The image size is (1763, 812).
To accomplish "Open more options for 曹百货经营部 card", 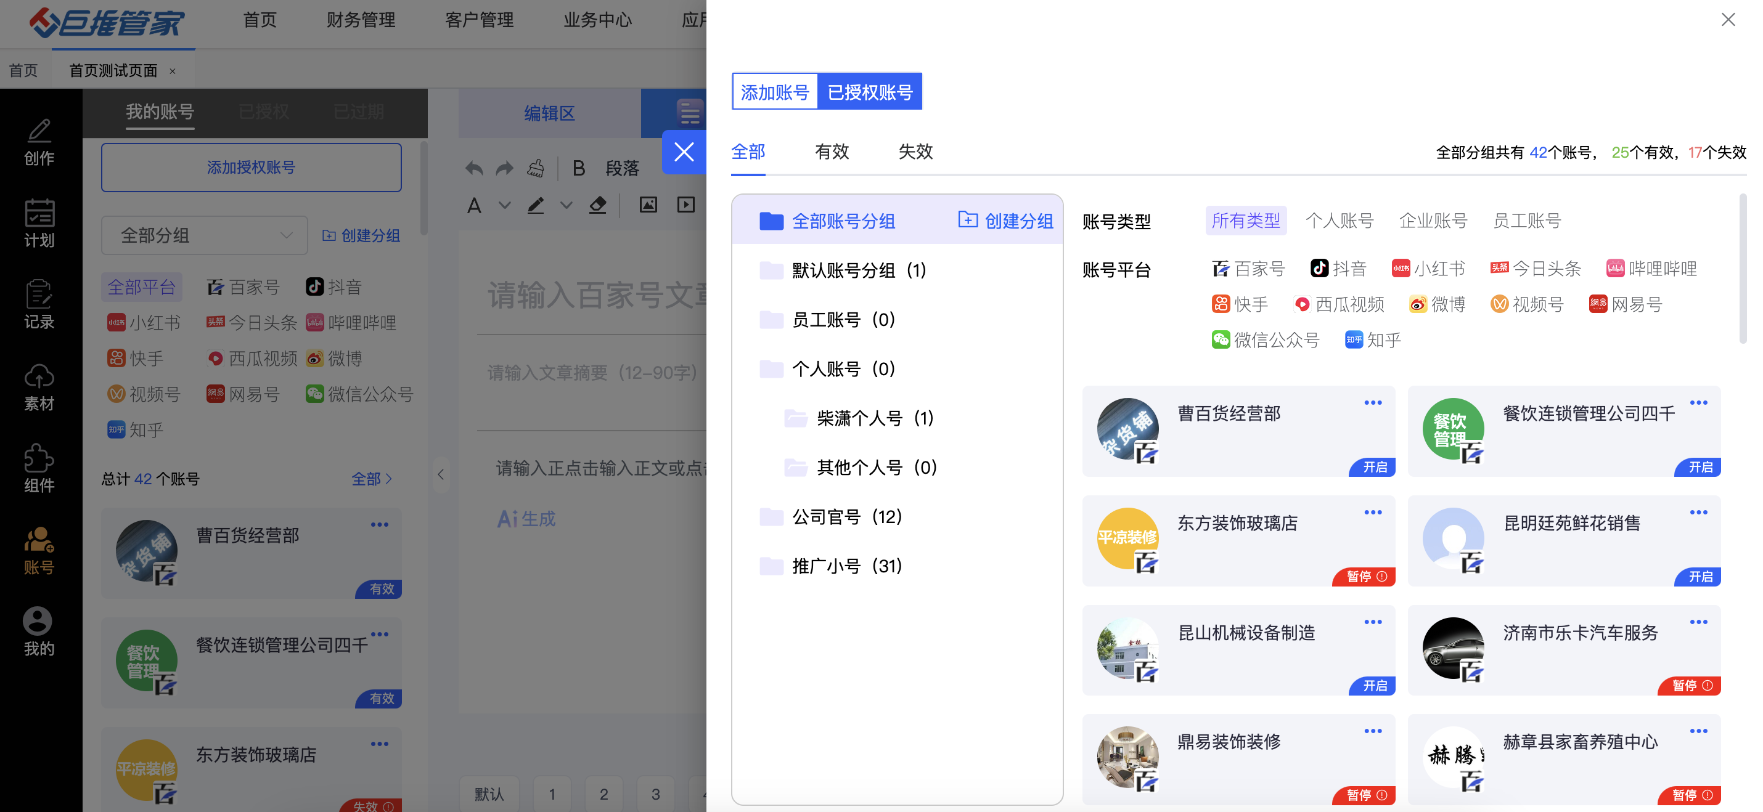I will [1372, 403].
